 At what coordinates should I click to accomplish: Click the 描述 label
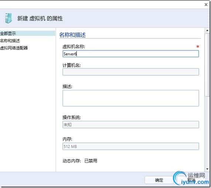[x=67, y=87]
